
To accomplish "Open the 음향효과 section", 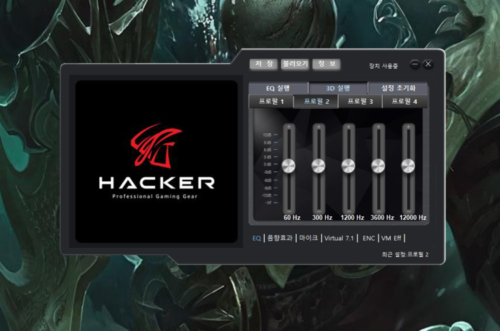I will (279, 238).
